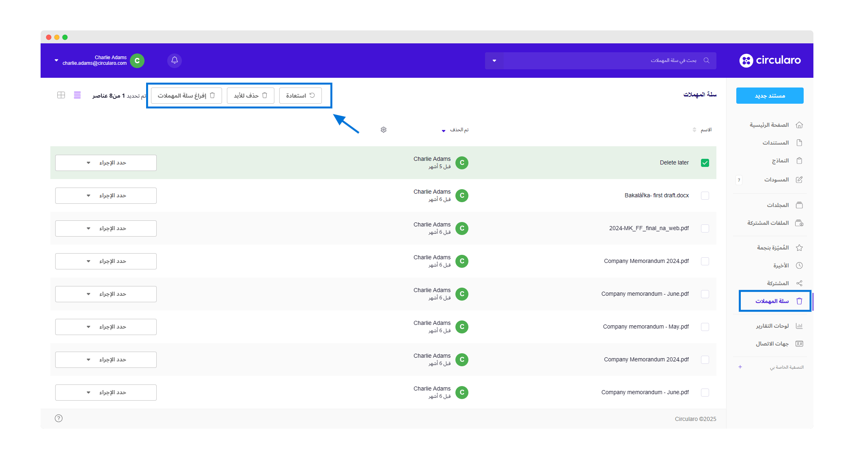Viewport: 854px width, 459px height.
Task: Check the Company memorandum - May.pdf box
Action: [705, 327]
